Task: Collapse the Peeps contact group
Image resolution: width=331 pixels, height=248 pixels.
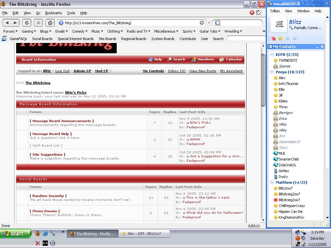Action: point(272,72)
